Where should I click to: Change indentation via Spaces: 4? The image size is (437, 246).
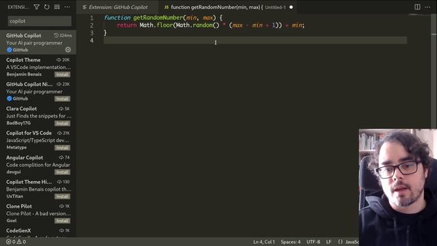coord(291,242)
